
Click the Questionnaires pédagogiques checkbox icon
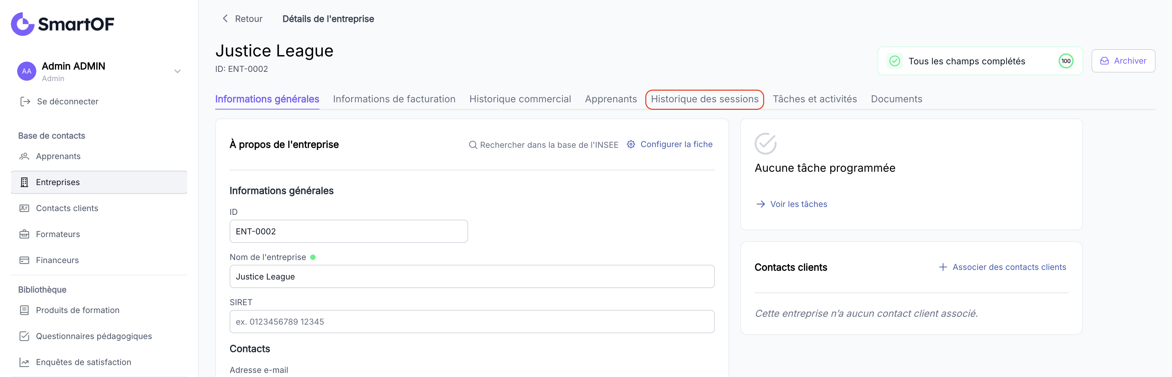coord(25,336)
